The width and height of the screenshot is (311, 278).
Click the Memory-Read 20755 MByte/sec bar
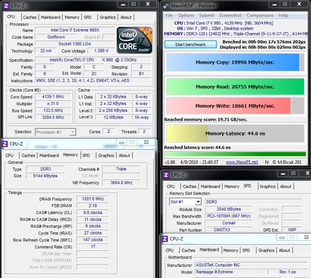[235, 87]
